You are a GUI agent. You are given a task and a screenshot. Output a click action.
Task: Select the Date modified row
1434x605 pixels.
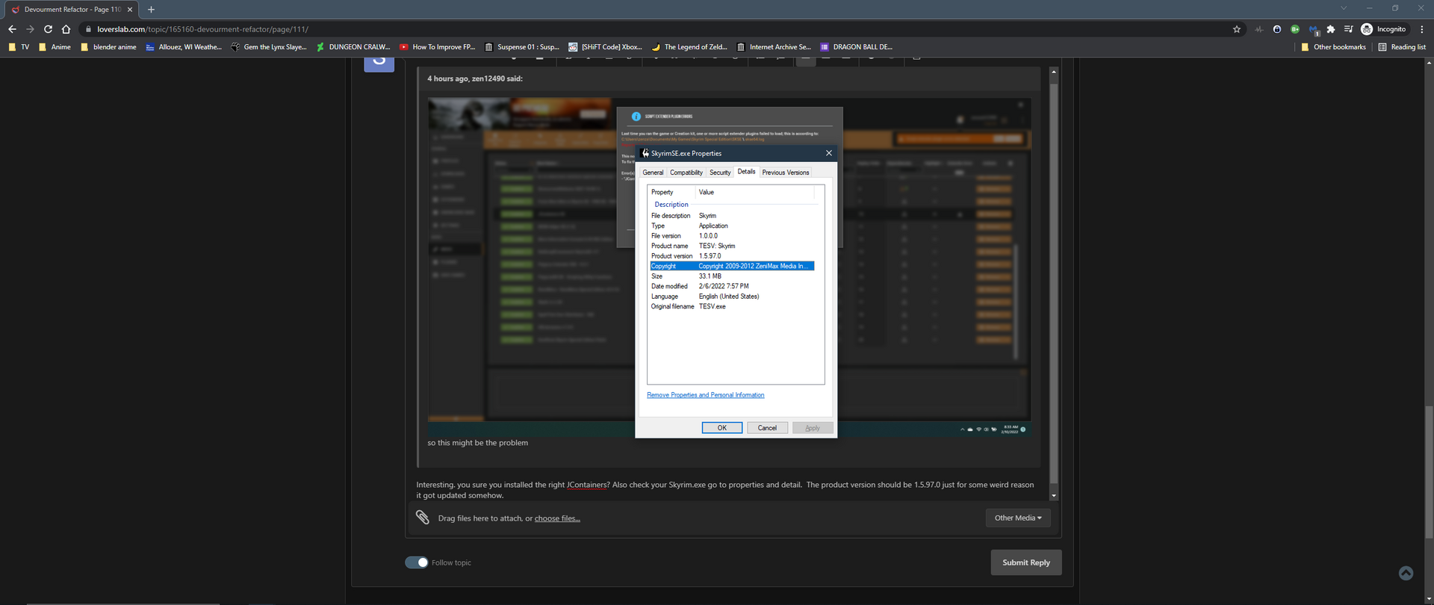point(732,286)
